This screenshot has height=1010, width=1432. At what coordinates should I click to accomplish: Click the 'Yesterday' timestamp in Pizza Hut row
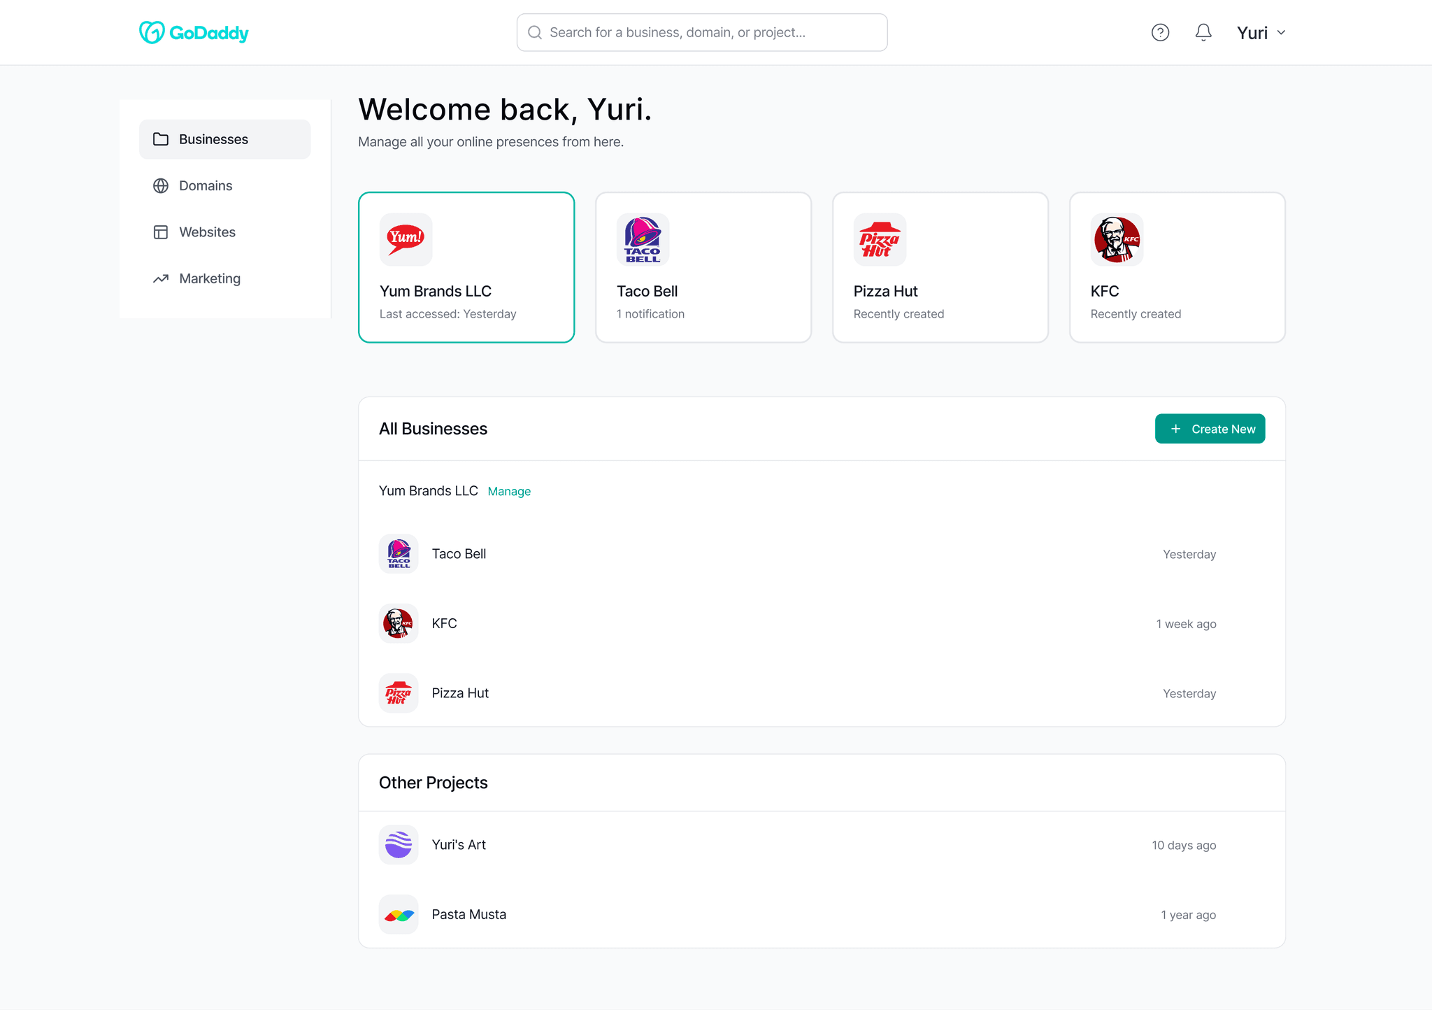[x=1189, y=694]
